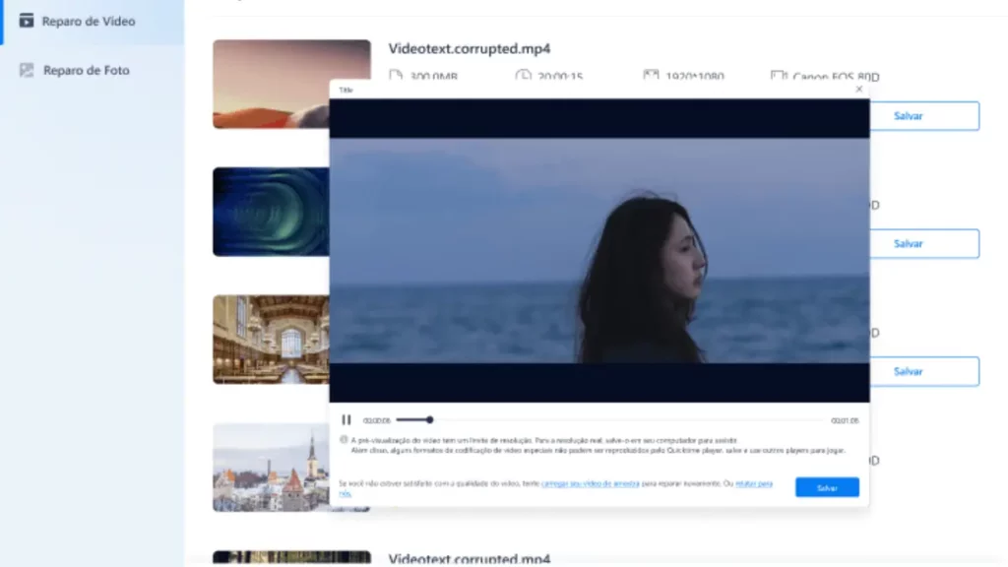Click the woman by the sea video preview
This screenshot has width=1008, height=567.
tap(599, 251)
